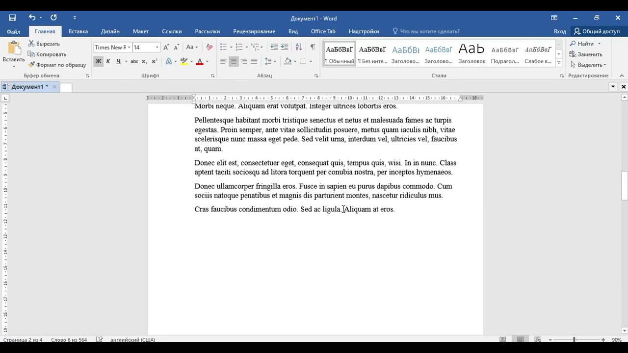
Task: Open the font size 14 dropdown
Action: [x=157, y=48]
